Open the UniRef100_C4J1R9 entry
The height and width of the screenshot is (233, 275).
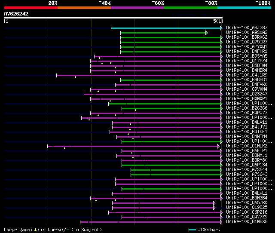tap(247, 75)
